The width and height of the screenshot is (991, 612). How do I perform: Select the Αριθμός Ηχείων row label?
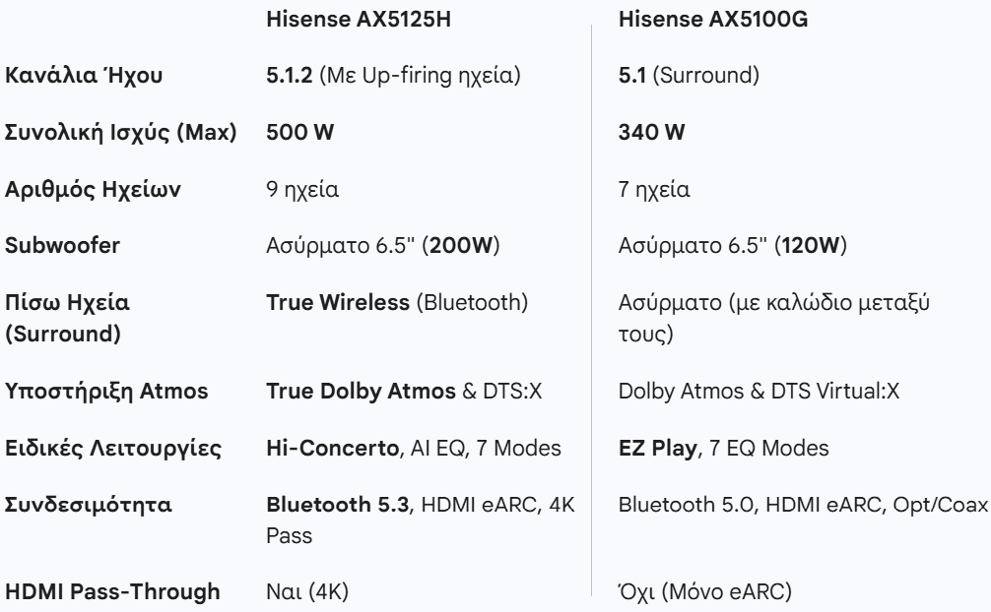click(x=93, y=189)
